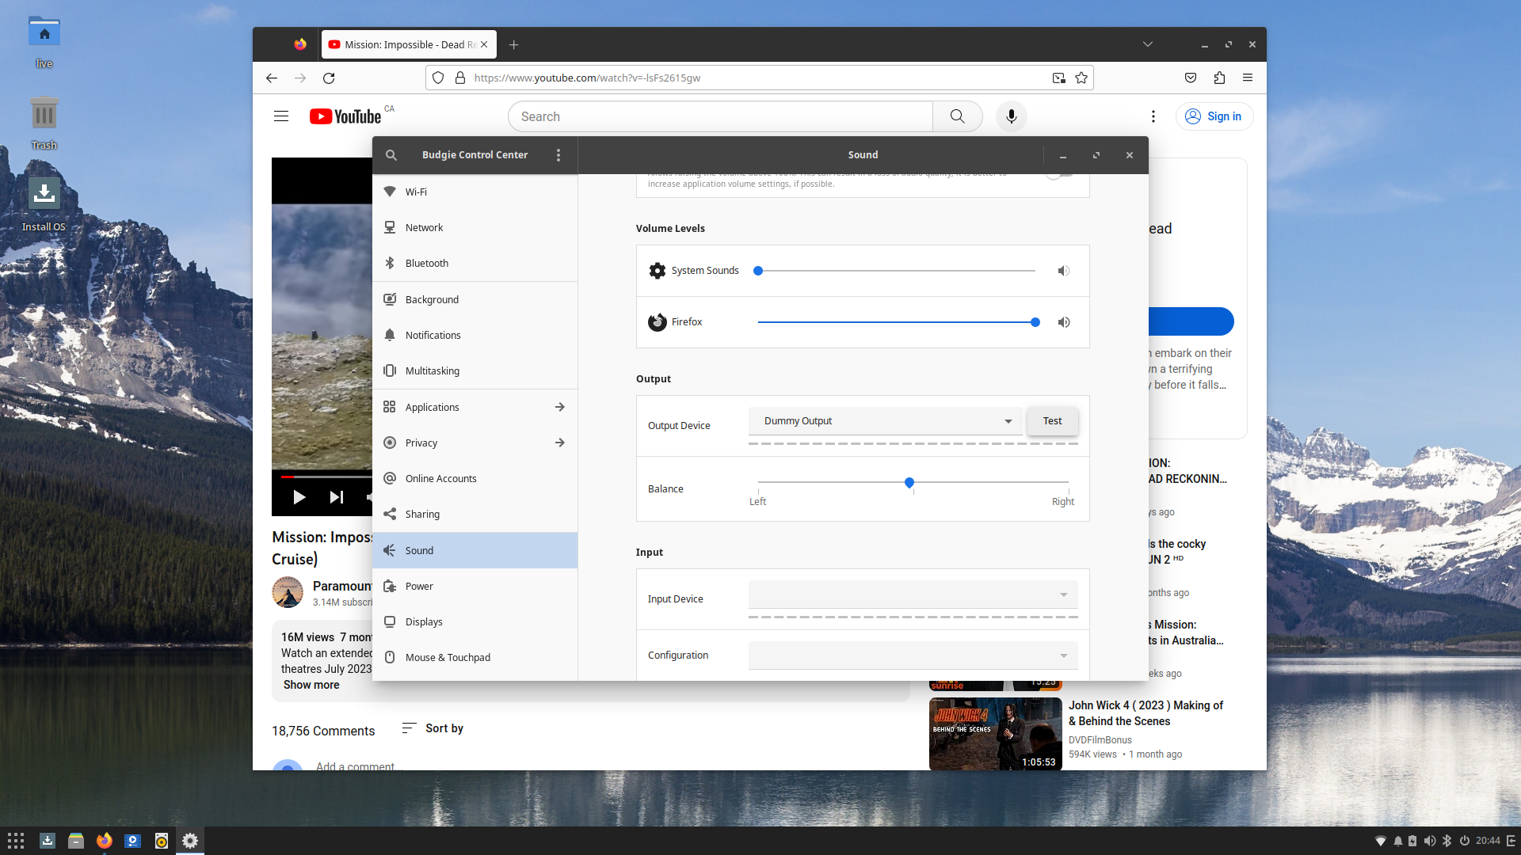Open the Configuration dropdown
This screenshot has width=1521, height=855.
[x=913, y=655]
